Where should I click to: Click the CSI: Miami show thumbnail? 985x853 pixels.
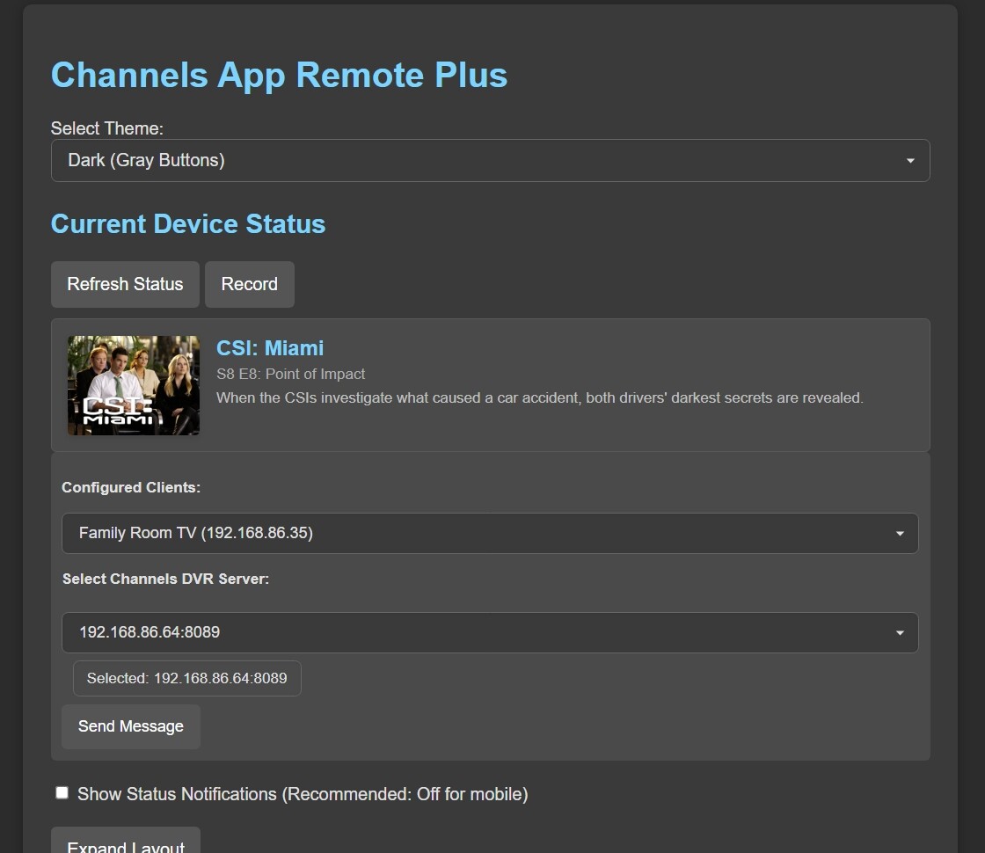point(134,385)
